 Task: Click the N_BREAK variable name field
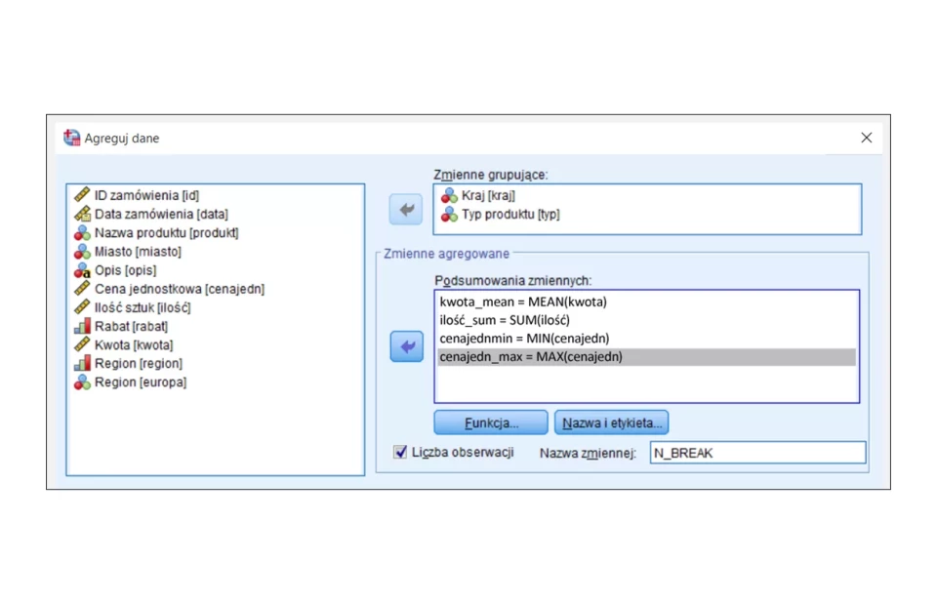(756, 453)
